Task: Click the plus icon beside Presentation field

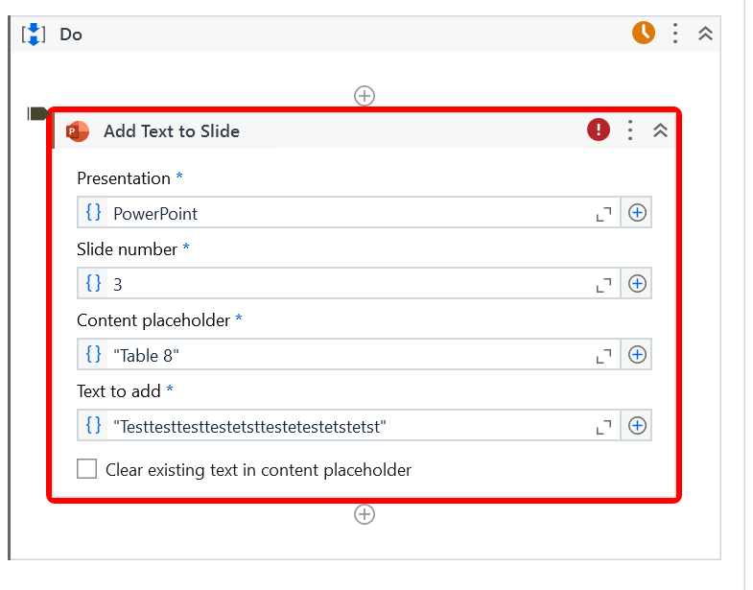Action: pos(637,213)
